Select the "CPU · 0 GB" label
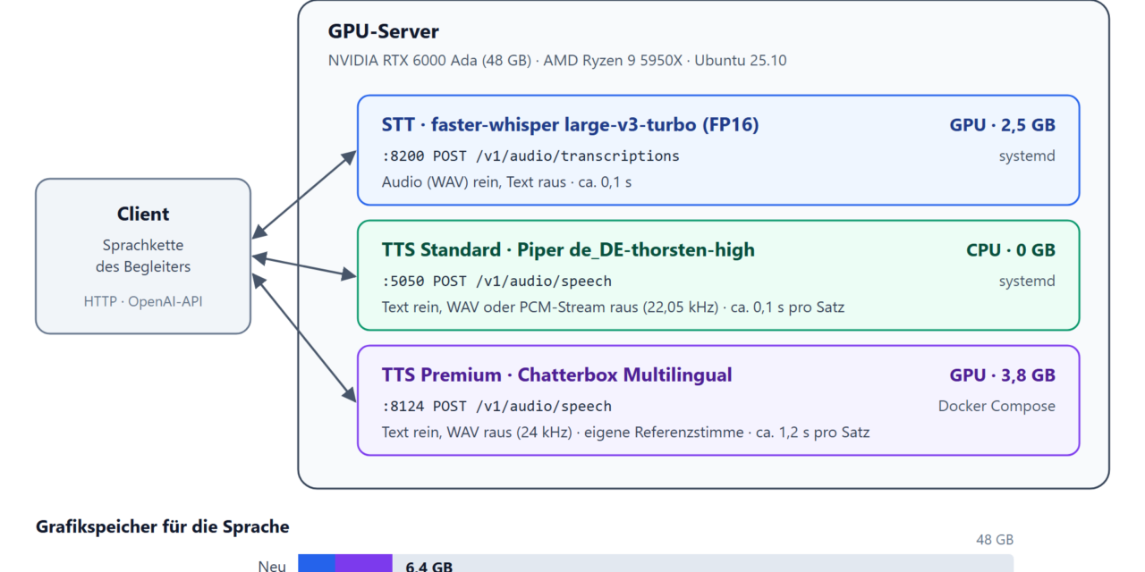This screenshot has height=572, width=1145. coord(1011,249)
